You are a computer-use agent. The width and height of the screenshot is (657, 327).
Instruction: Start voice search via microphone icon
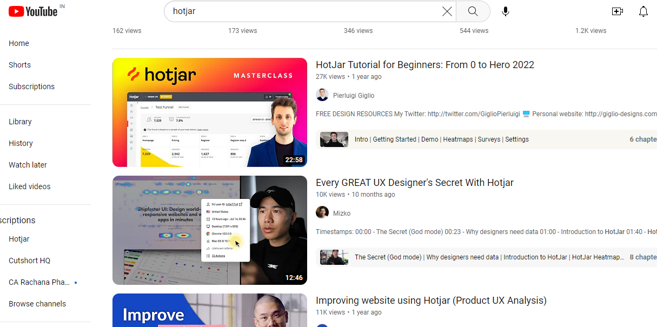[x=506, y=11]
